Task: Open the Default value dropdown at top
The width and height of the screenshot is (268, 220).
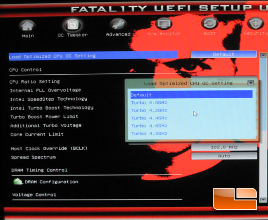Action: [224, 54]
